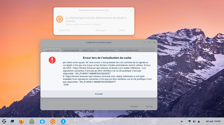Click the blue download taskbar icon
Image resolution: width=224 pixels, height=125 pixels.
pos(63,121)
